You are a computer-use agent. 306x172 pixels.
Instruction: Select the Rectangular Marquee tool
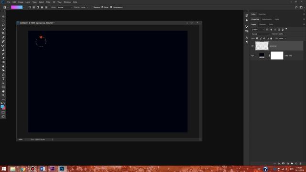(x=3, y=21)
